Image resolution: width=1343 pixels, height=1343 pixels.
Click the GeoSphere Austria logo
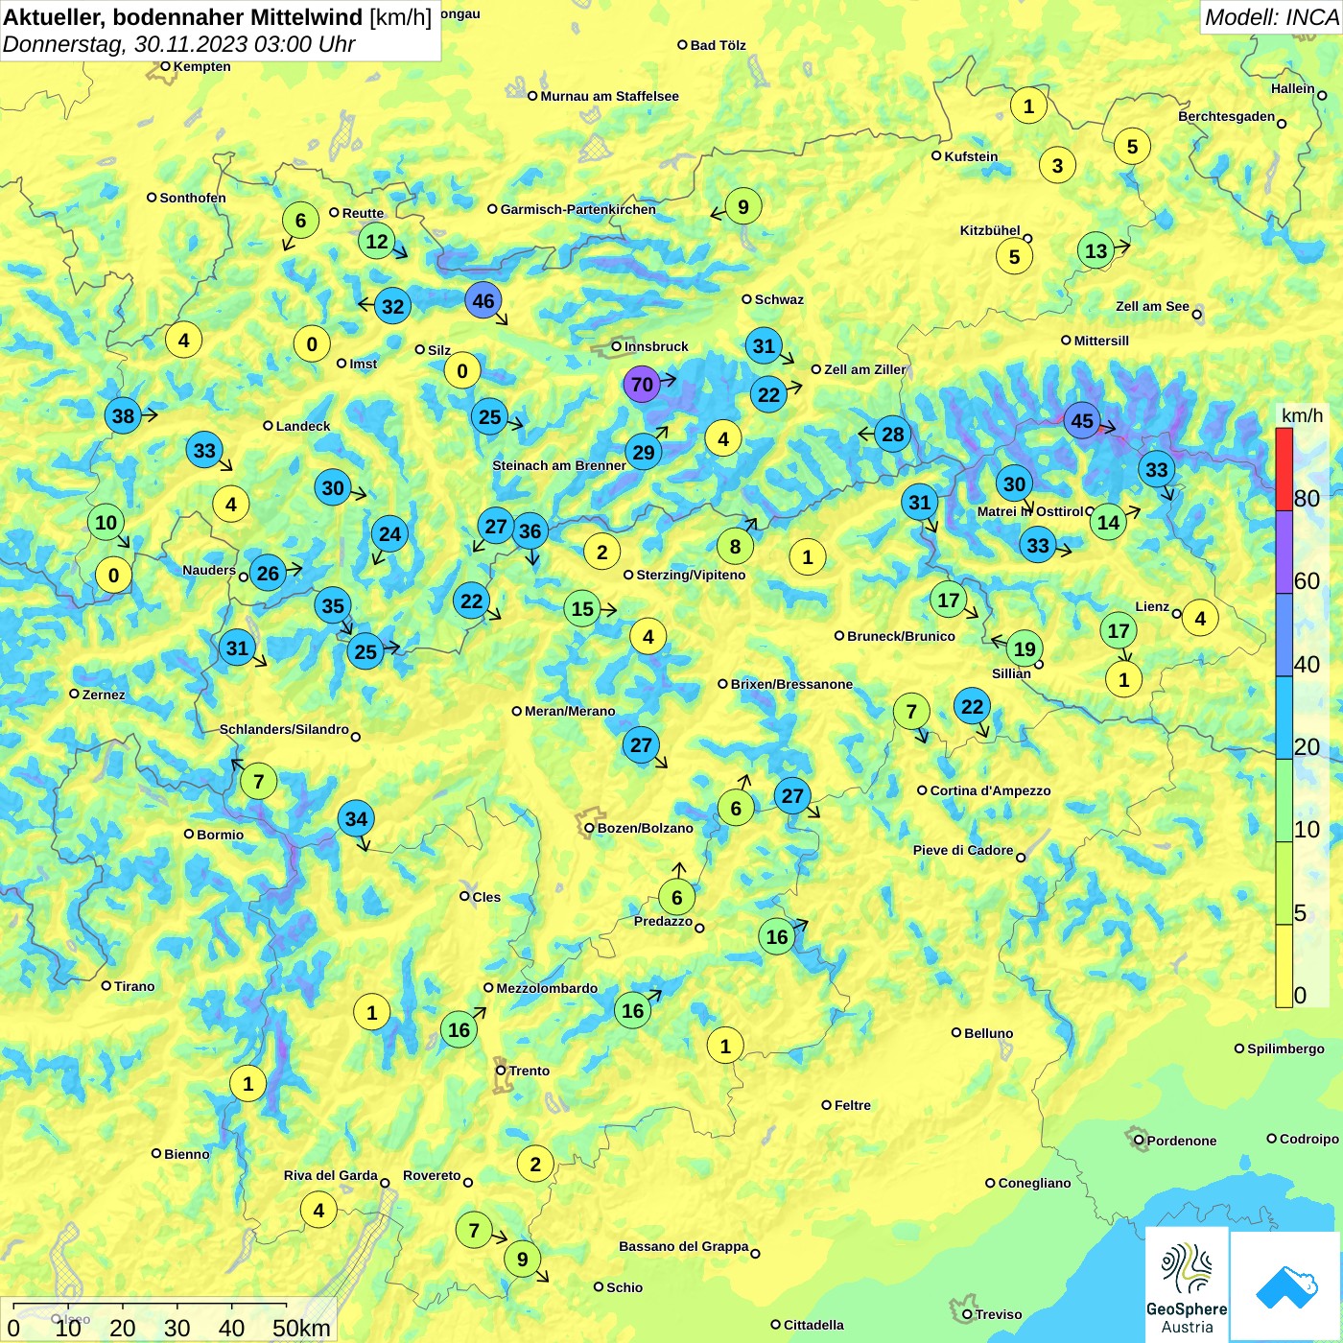point(1187,1285)
